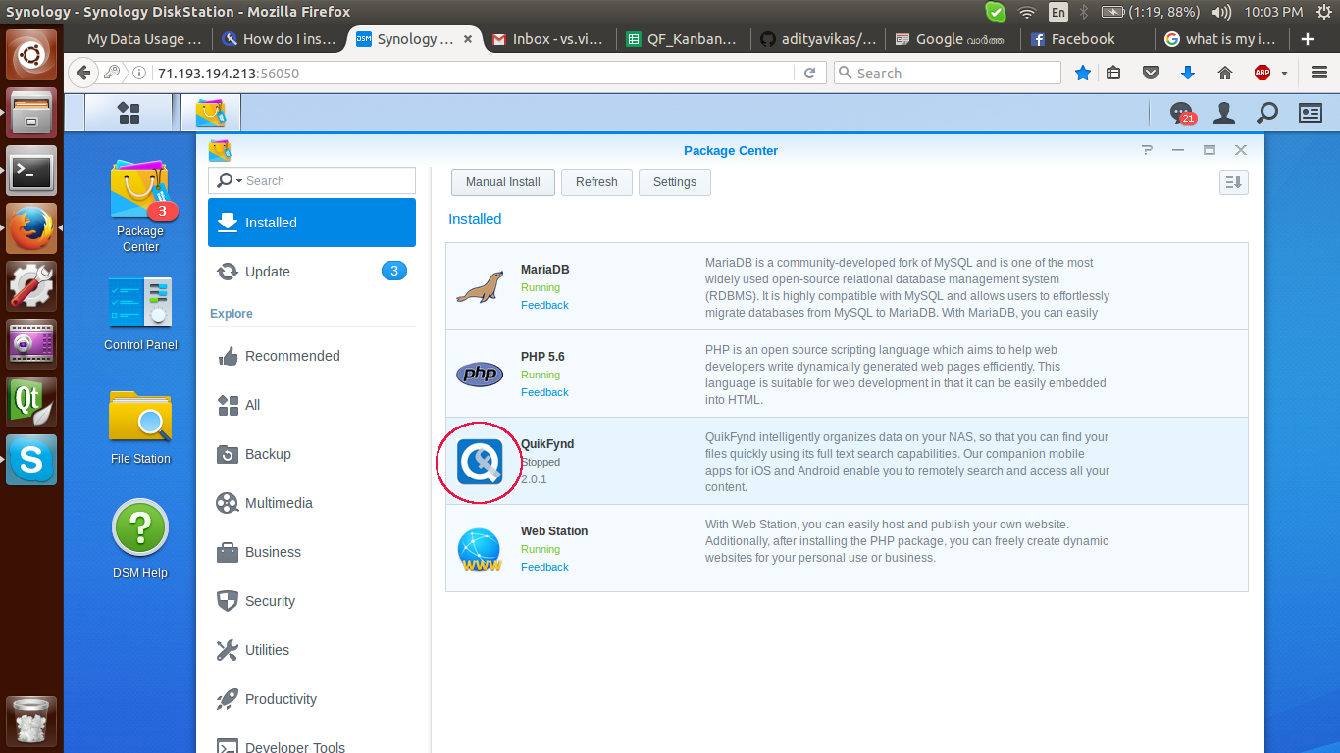The image size is (1340, 753).
Task: Click the update count badge showing 3
Action: tap(393, 272)
